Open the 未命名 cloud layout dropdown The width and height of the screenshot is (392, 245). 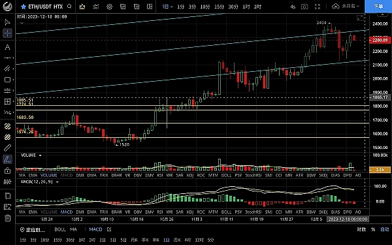(346, 7)
